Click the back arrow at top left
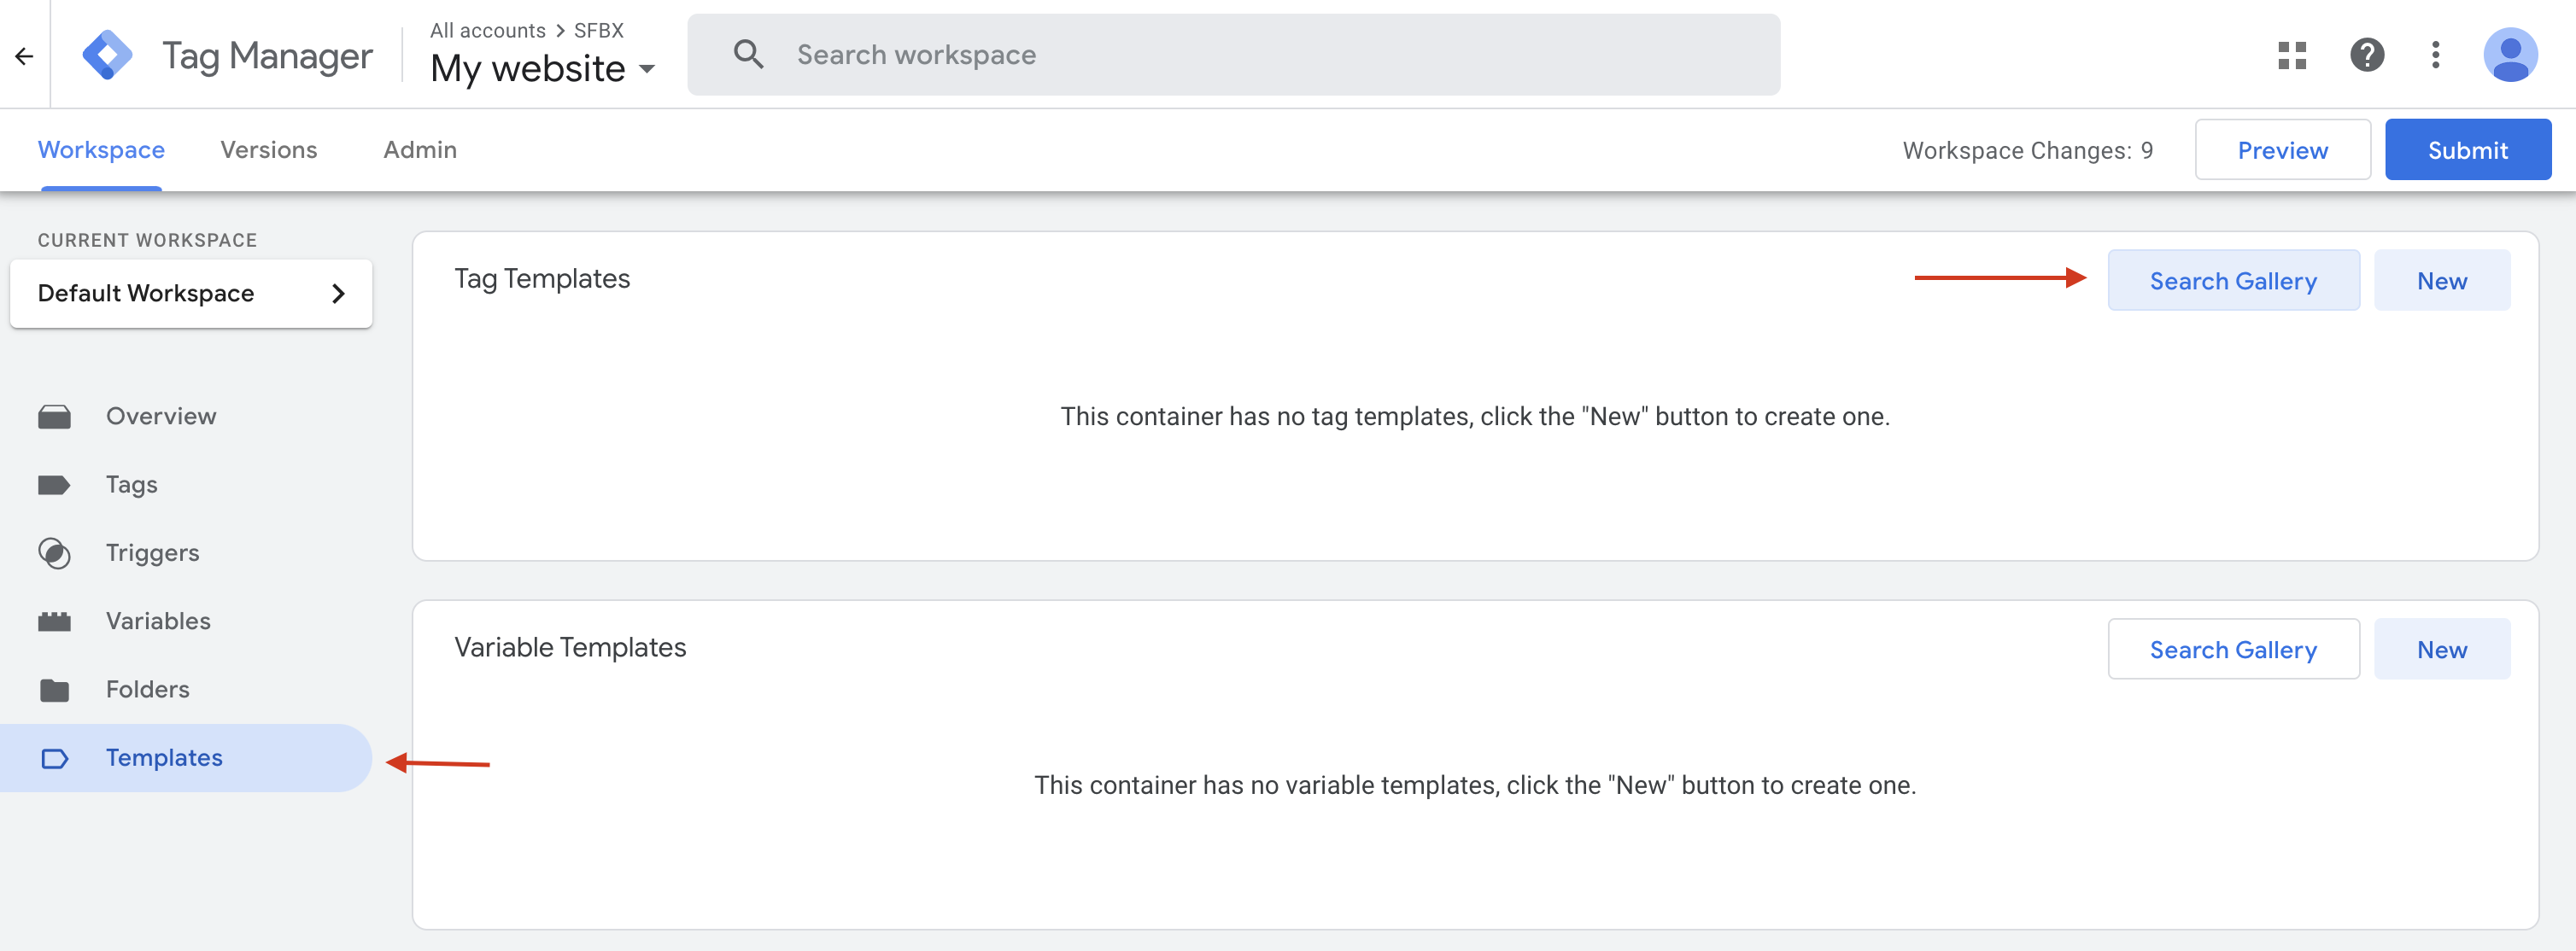 pos(24,55)
